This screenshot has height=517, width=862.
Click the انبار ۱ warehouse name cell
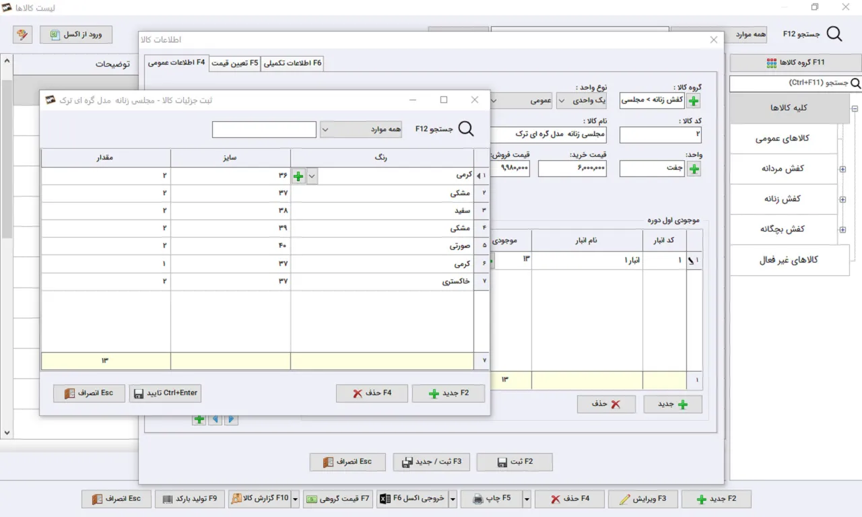pos(587,260)
